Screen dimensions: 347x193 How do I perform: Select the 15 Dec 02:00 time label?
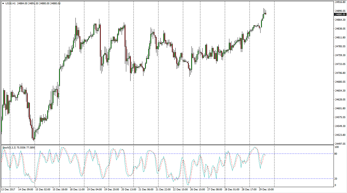43,190
